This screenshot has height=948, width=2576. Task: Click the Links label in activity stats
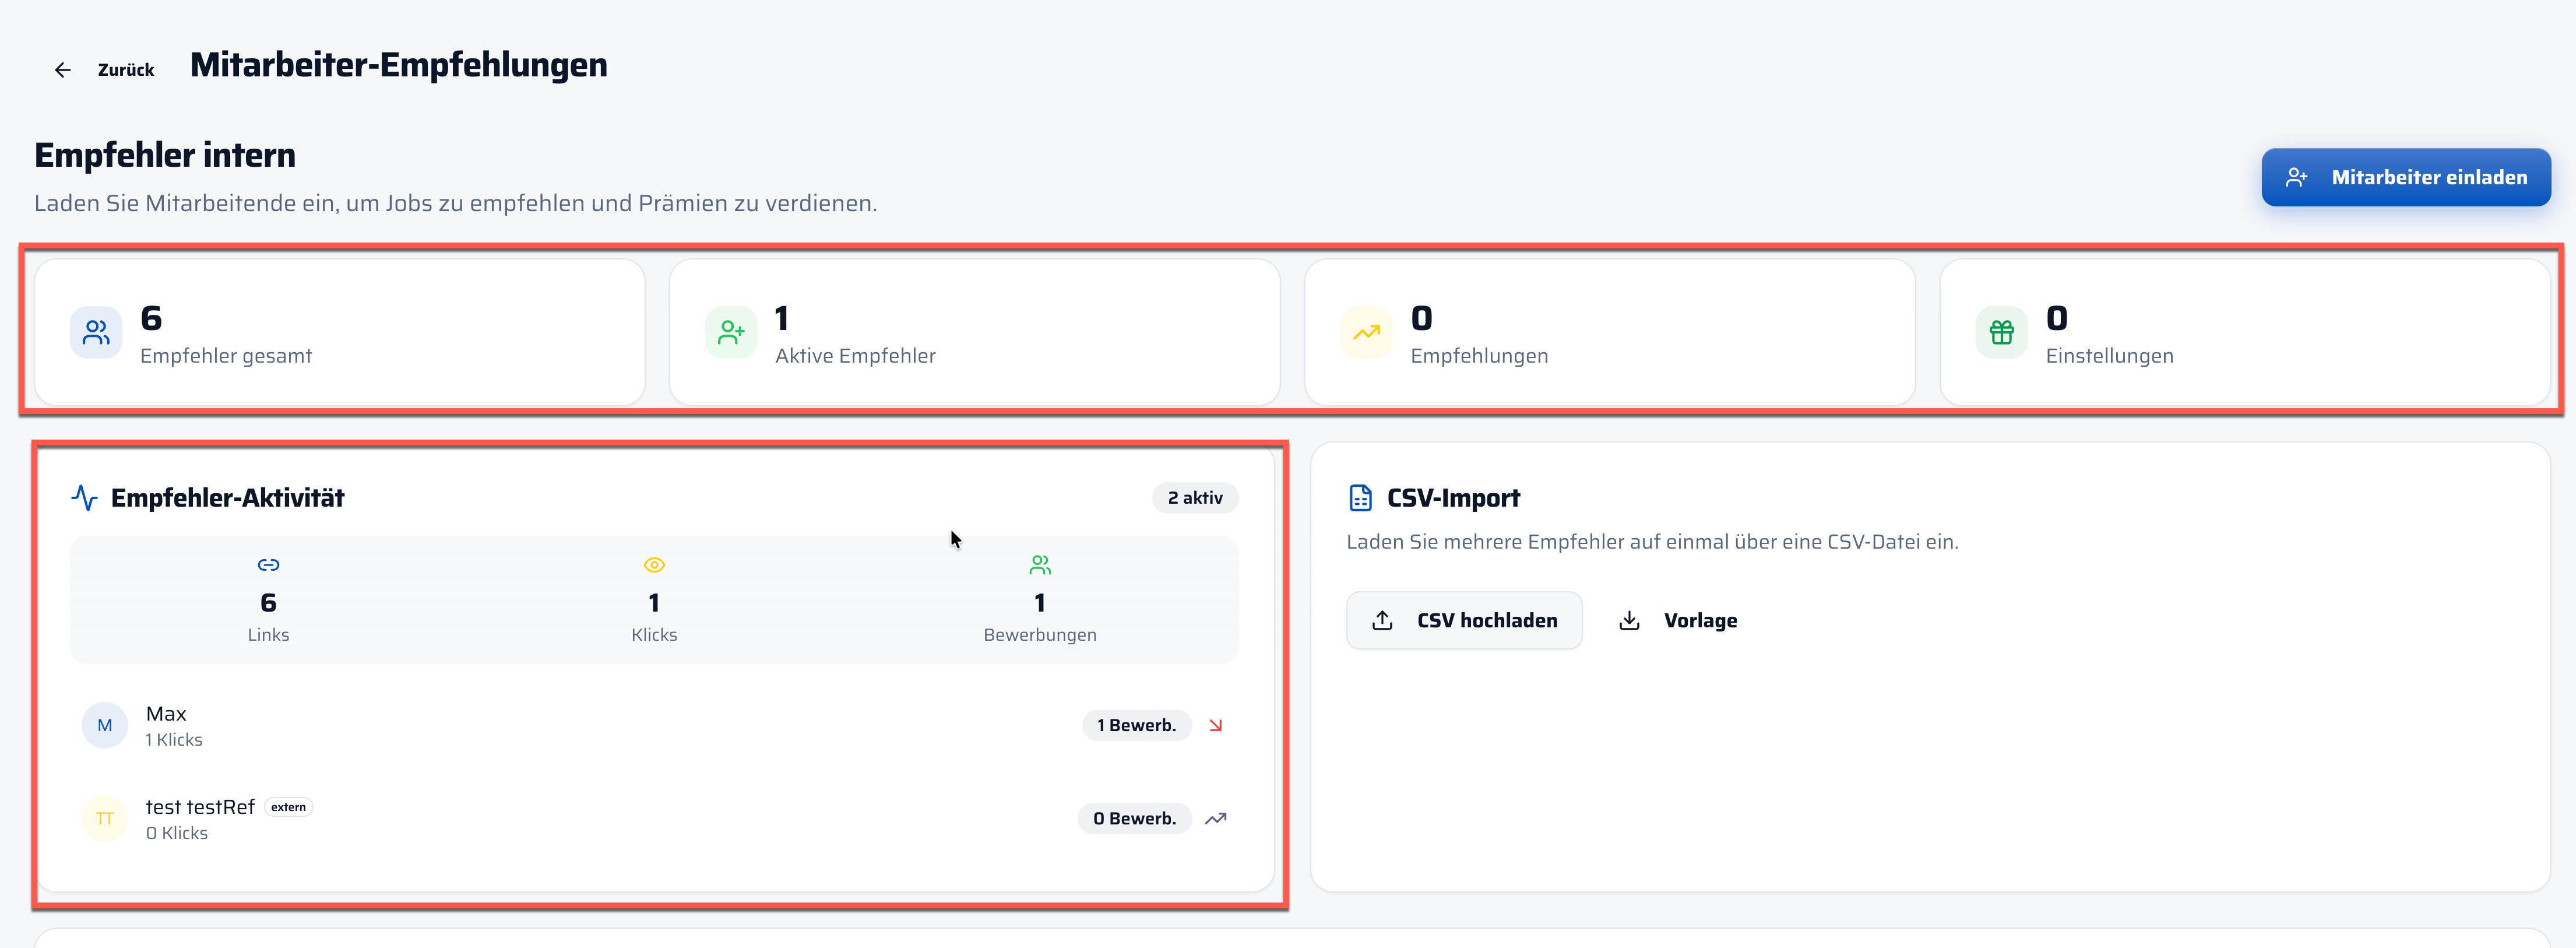coord(268,635)
